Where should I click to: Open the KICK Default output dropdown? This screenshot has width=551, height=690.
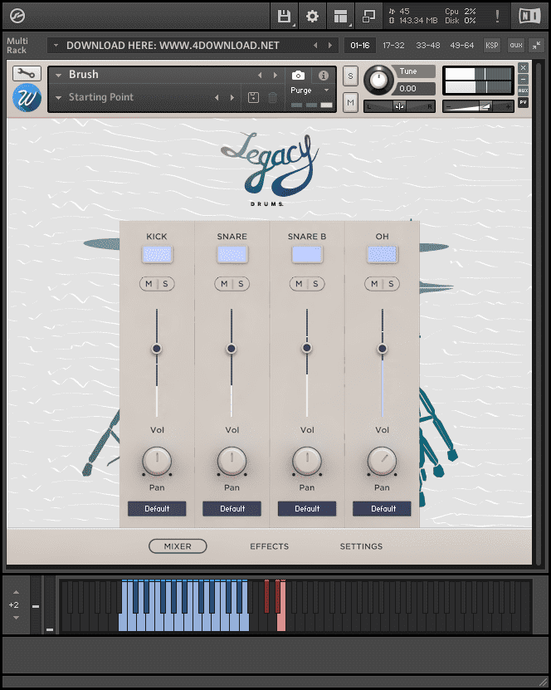(157, 508)
